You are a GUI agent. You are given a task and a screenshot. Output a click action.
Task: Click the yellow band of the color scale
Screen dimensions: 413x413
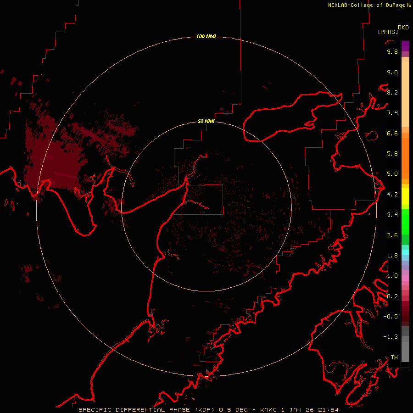click(x=405, y=196)
